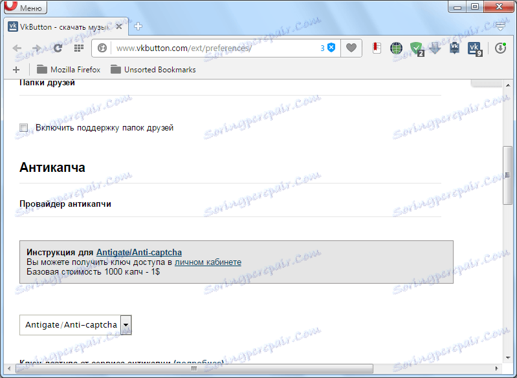Open the 'личном кабинете' link
517x378 pixels.
click(x=208, y=262)
